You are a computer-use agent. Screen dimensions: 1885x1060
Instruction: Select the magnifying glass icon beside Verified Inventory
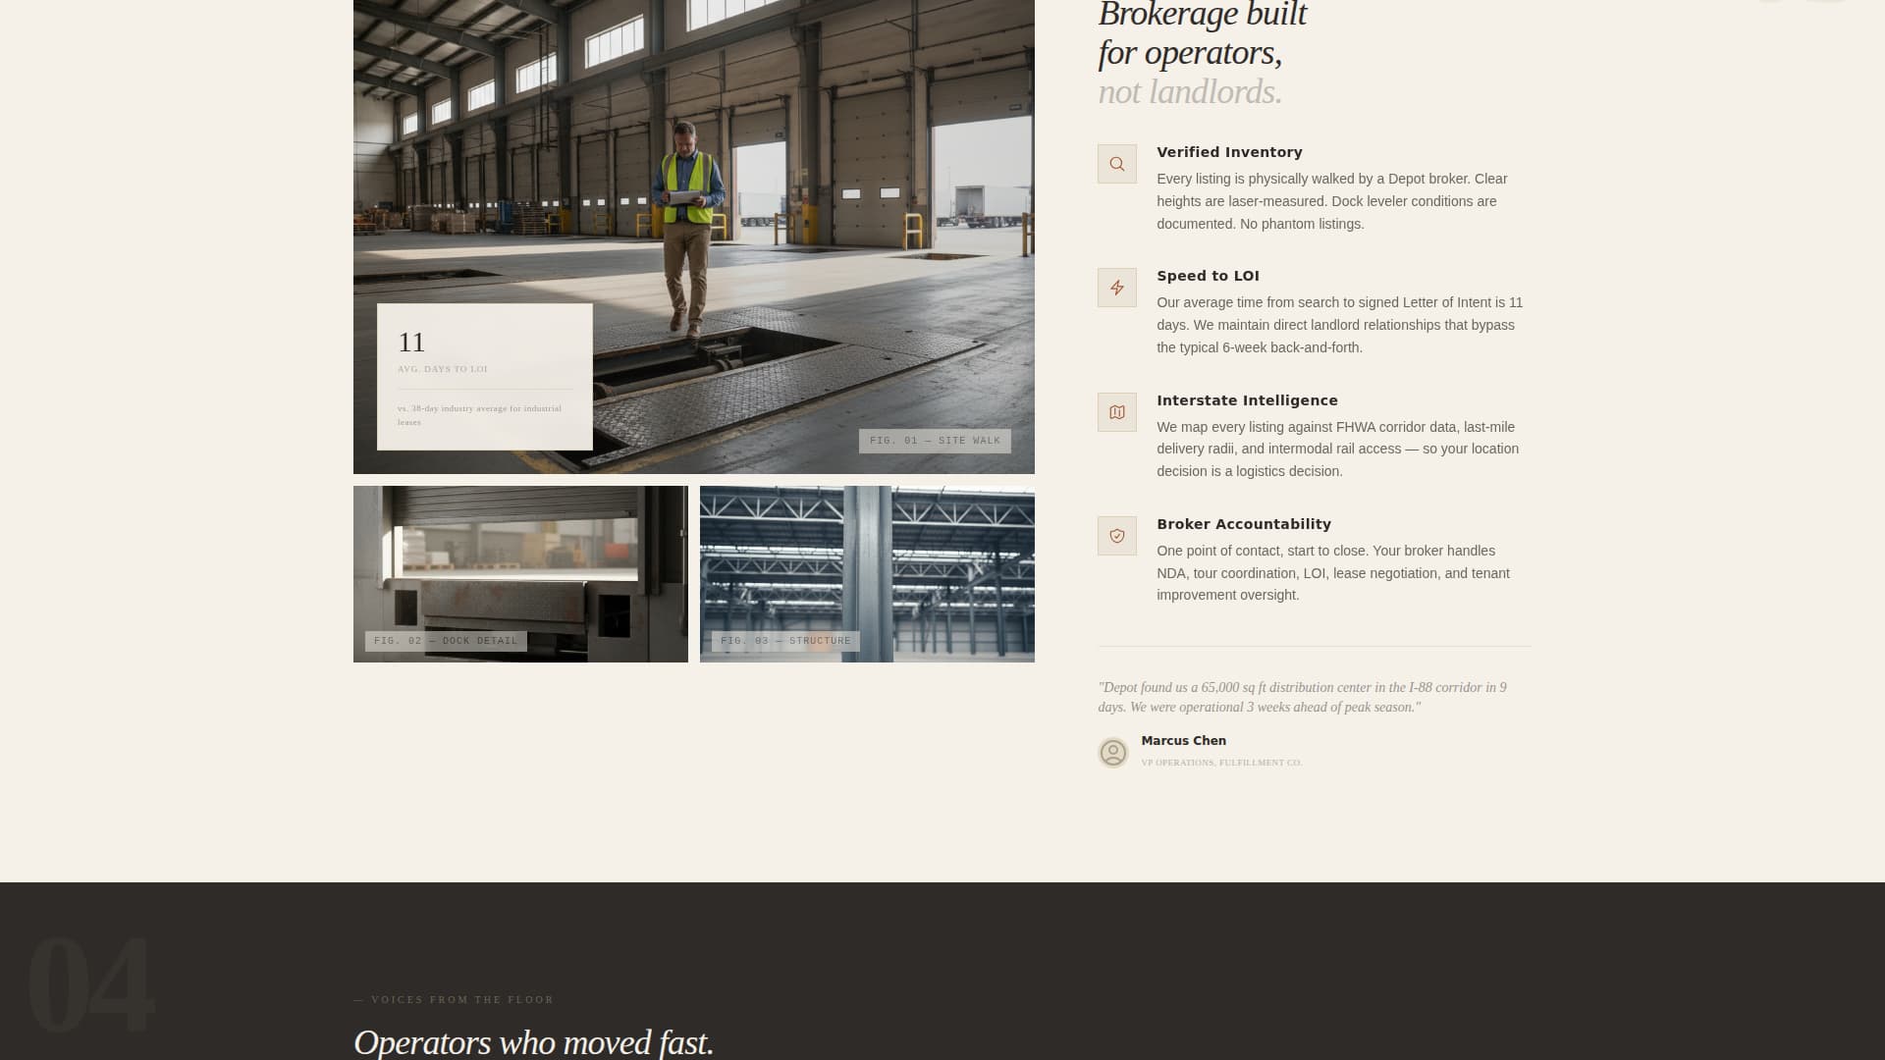tap(1117, 164)
